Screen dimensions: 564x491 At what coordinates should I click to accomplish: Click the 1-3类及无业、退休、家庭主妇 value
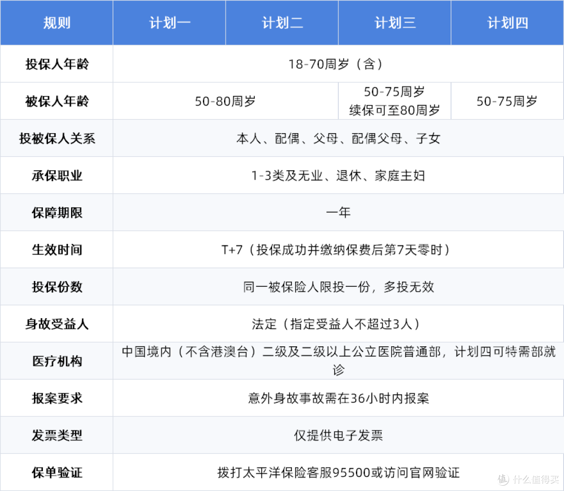(x=338, y=176)
